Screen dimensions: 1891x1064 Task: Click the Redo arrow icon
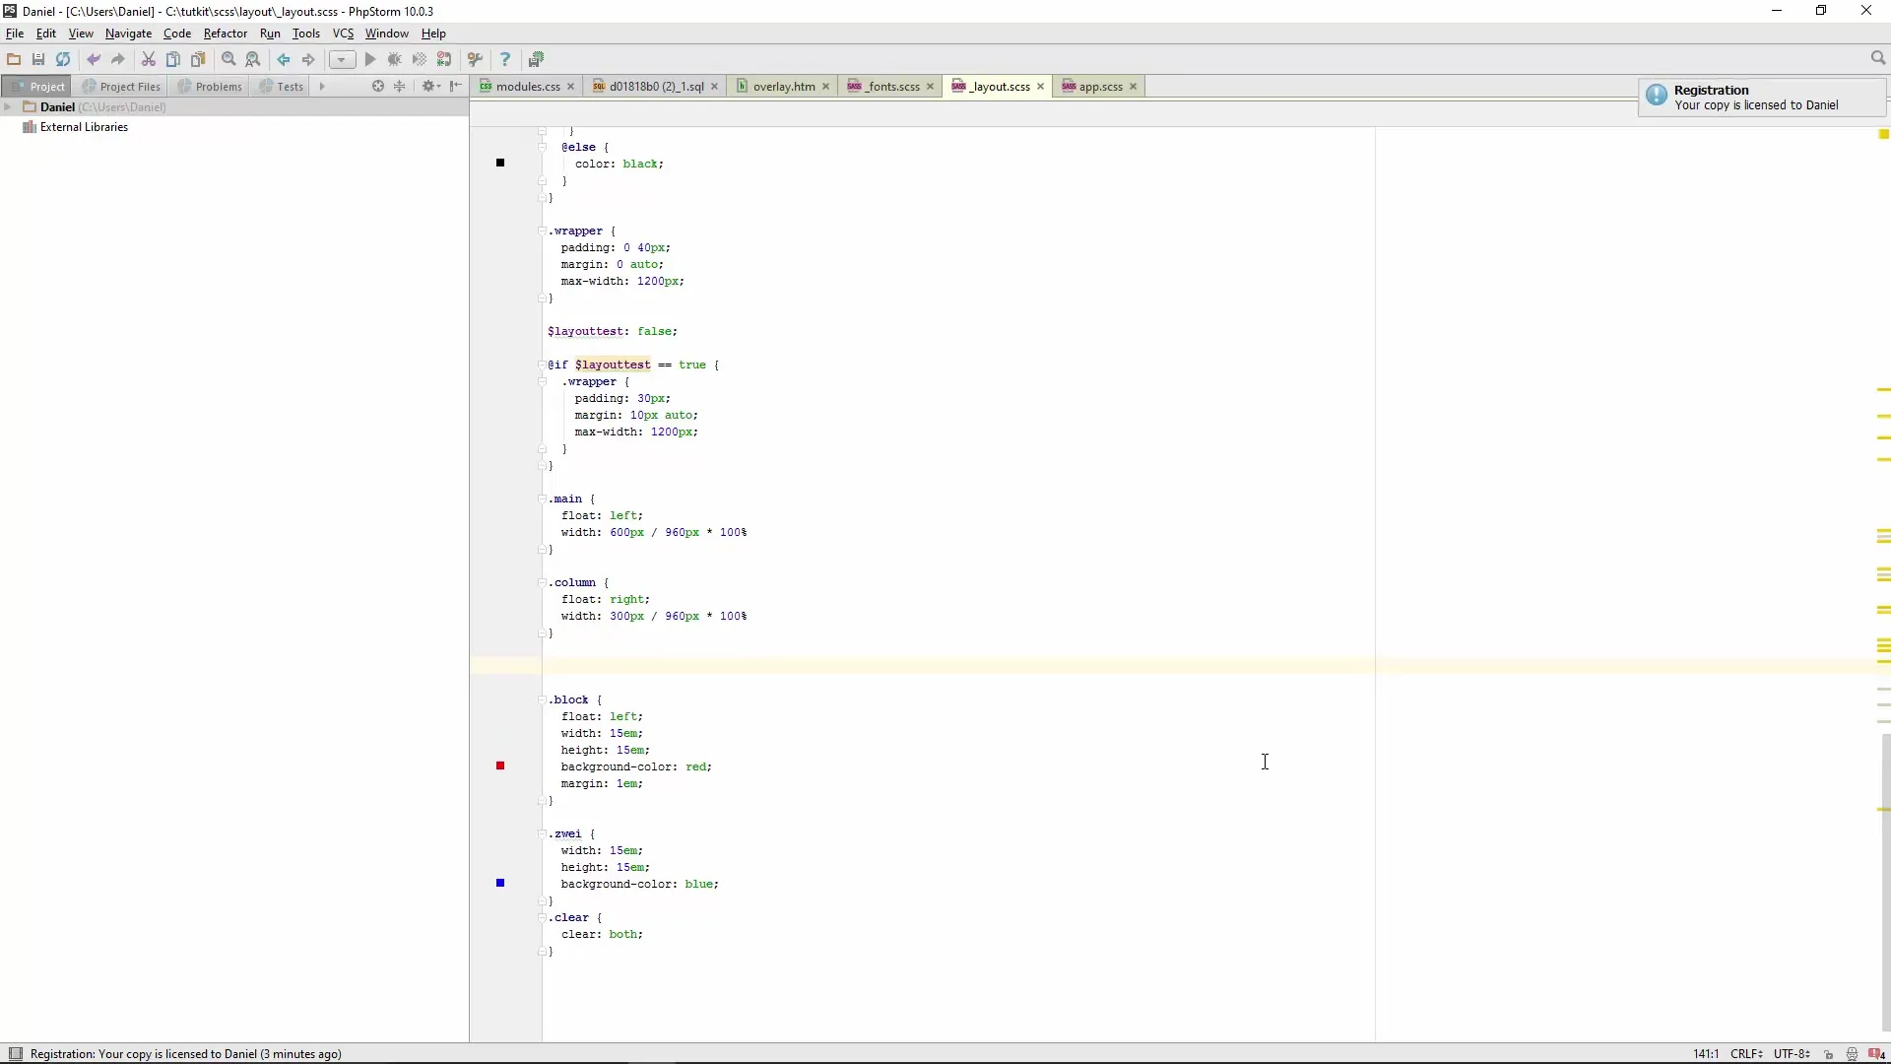118,59
